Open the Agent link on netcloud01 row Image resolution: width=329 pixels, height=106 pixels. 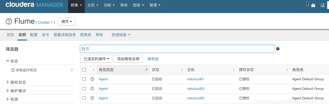pos(103,79)
